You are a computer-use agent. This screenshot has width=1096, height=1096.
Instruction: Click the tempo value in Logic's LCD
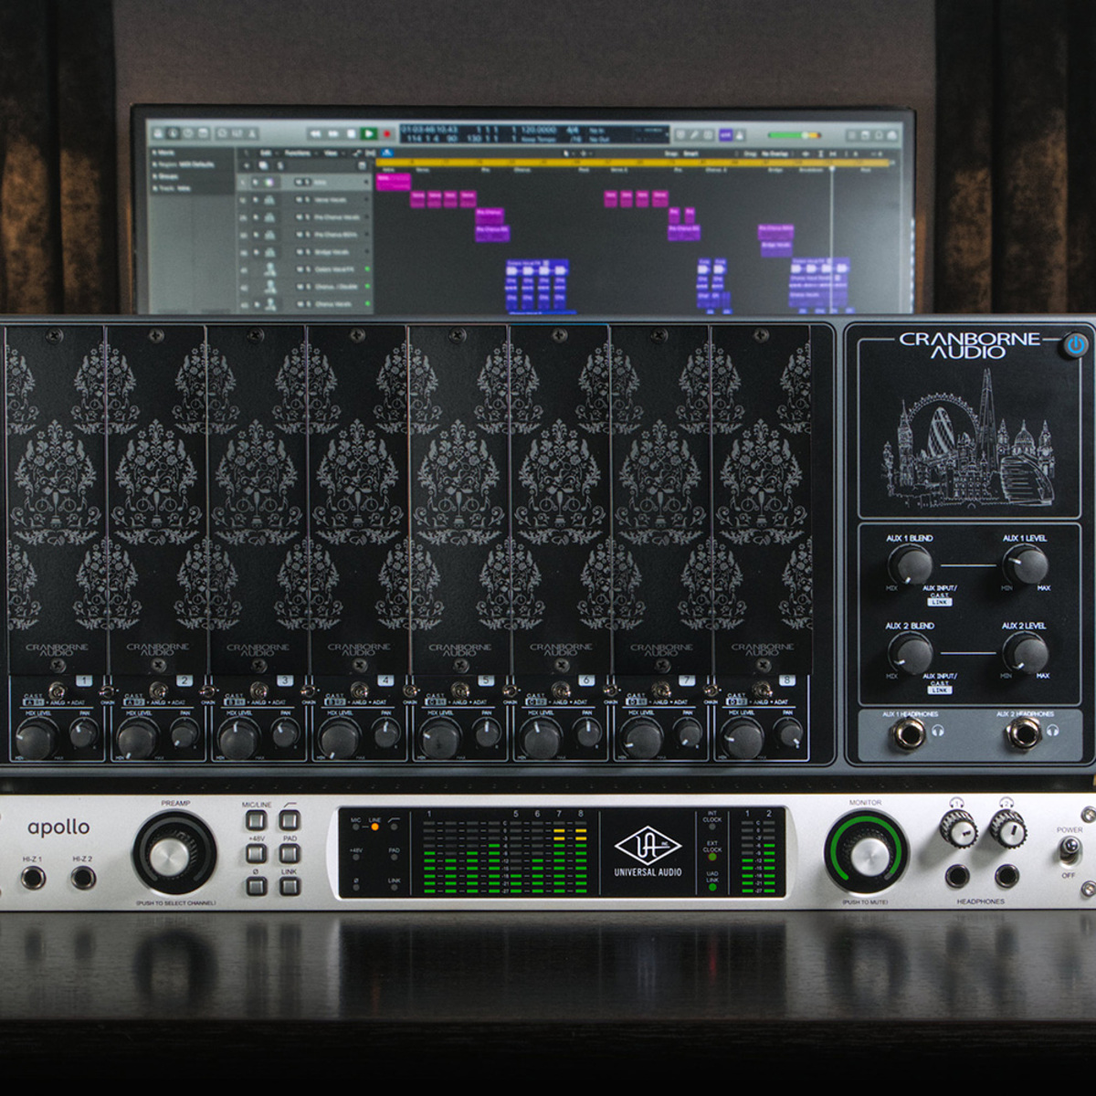point(539,130)
